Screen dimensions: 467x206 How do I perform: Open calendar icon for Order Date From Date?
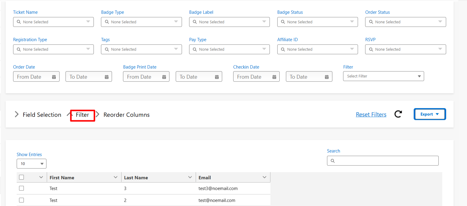point(54,77)
